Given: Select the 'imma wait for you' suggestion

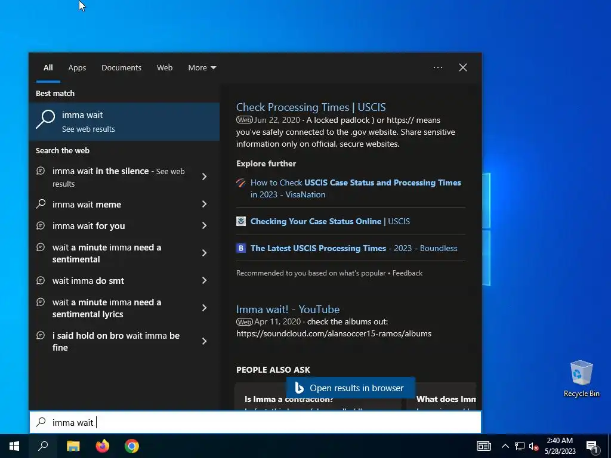Looking at the screenshot, I should pyautogui.click(x=88, y=225).
